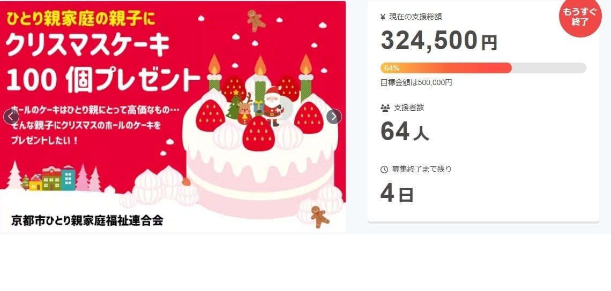Click the 京都市ひとり親家庭福祉連合会 organization name
Image resolution: width=611 pixels, height=291 pixels.
pos(87,220)
